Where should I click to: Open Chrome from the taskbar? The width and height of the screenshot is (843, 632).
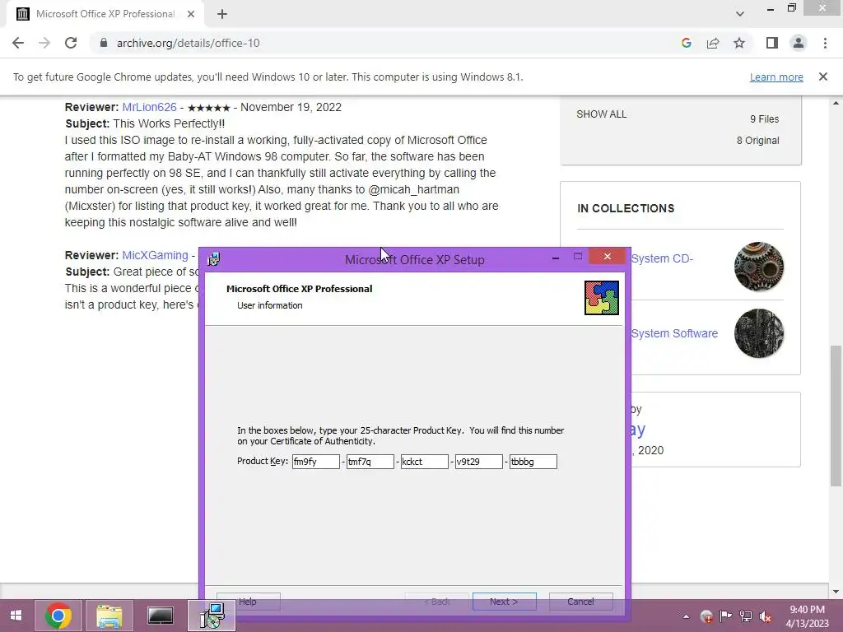pos(58,616)
